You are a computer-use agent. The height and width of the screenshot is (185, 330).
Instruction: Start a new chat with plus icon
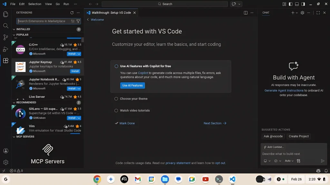[293, 13]
